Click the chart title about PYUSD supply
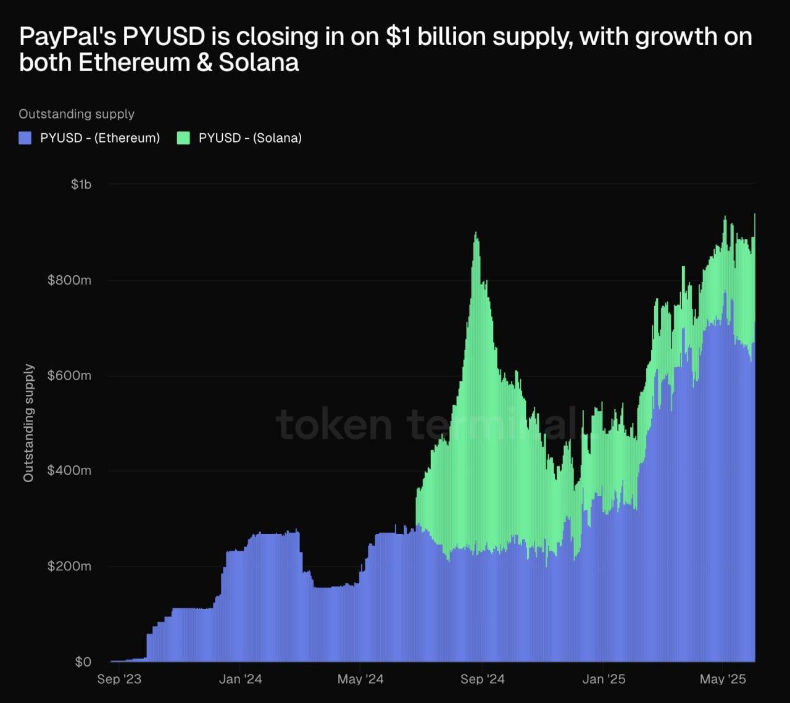The height and width of the screenshot is (703, 790). pos(386,49)
